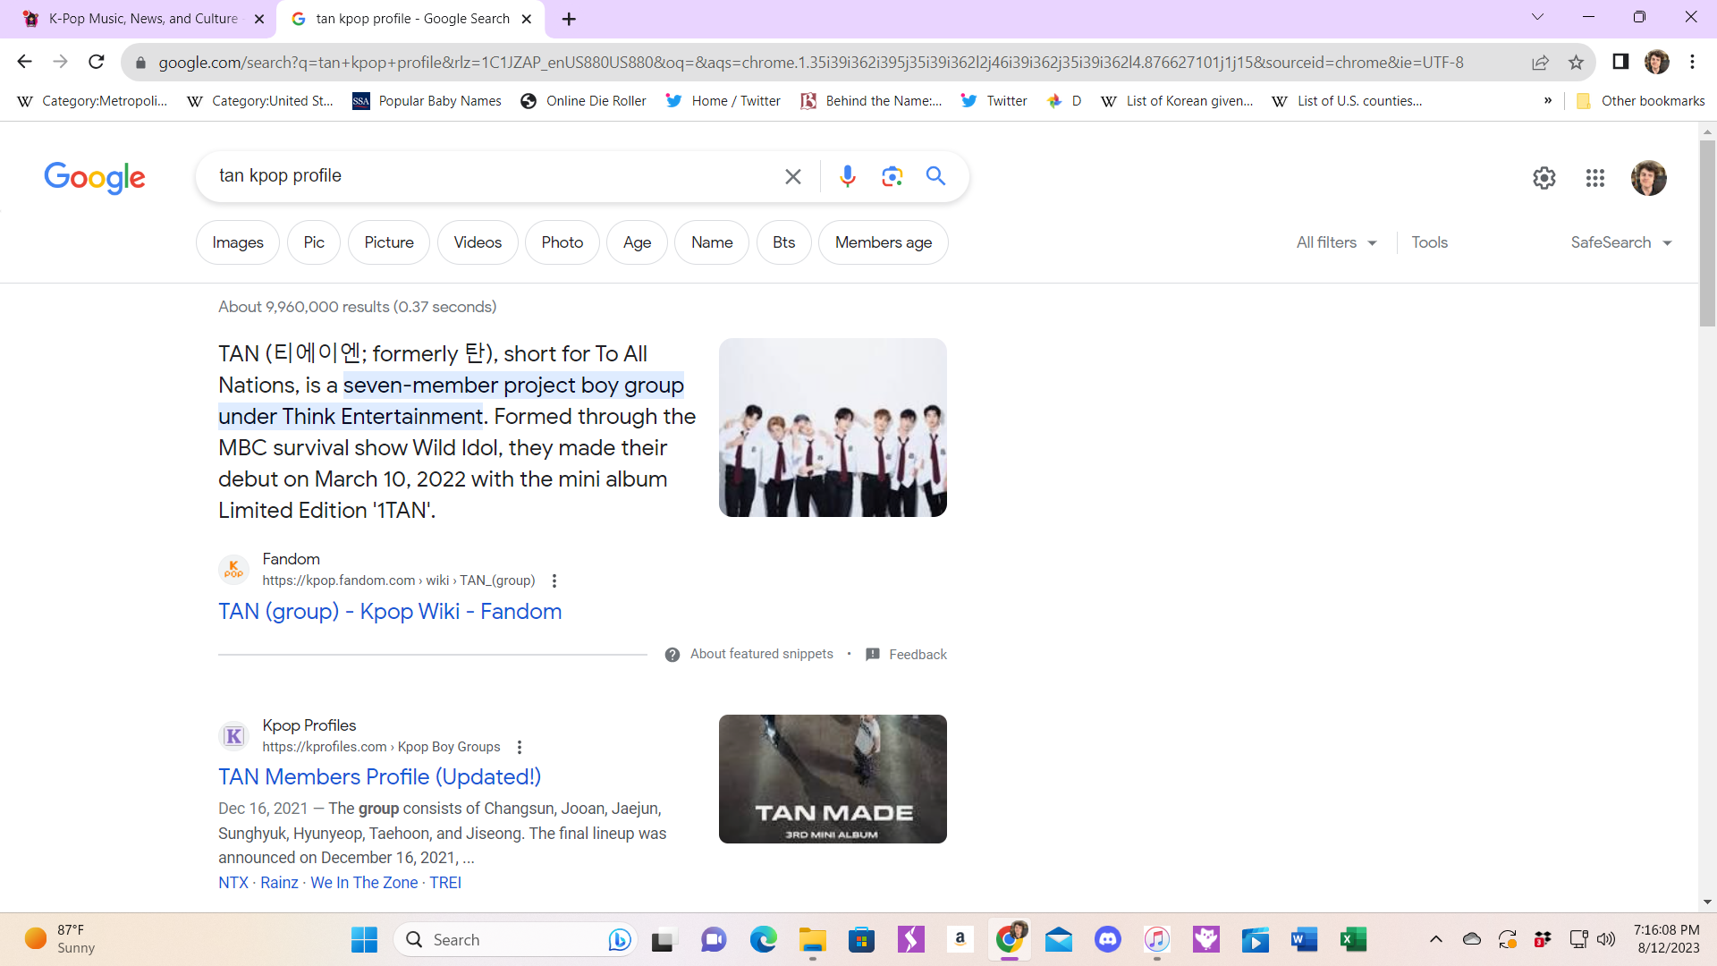Click the Google logo
1717x966 pixels.
click(x=95, y=178)
